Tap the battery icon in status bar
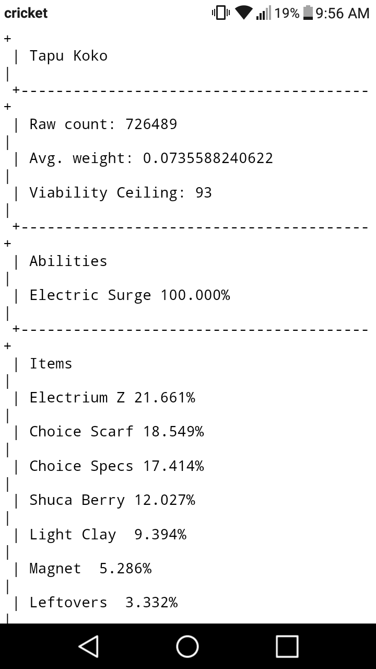Image resolution: width=376 pixels, height=669 pixels. pos(308,13)
